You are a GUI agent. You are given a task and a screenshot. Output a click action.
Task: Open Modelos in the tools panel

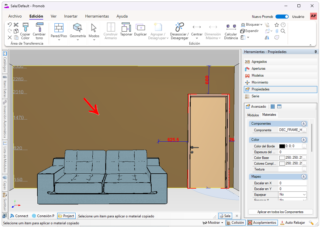(x=257, y=75)
